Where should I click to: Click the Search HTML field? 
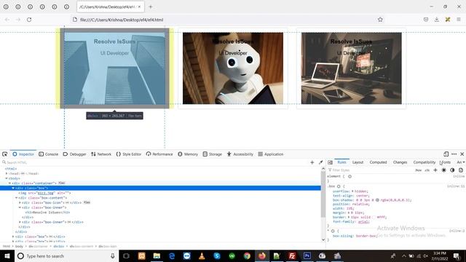(x=154, y=162)
